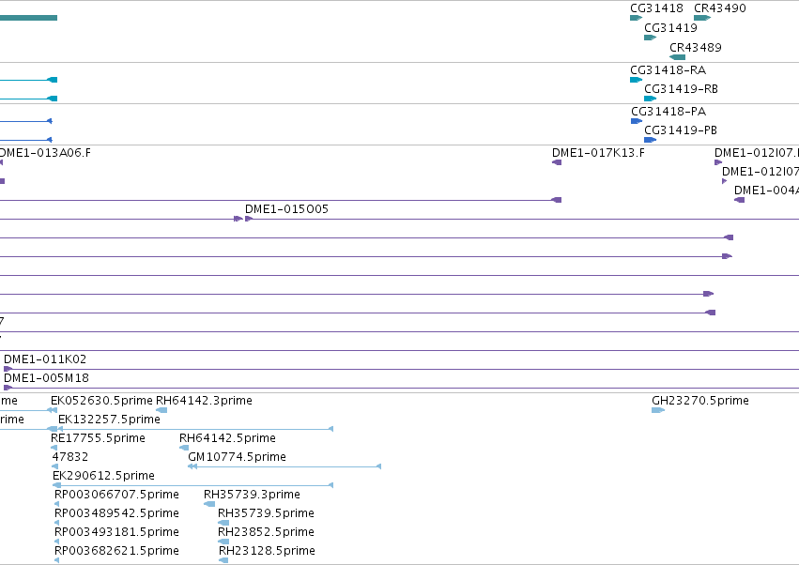
Task: Click the RP003066707.5prime EST glyph
Action: point(56,504)
